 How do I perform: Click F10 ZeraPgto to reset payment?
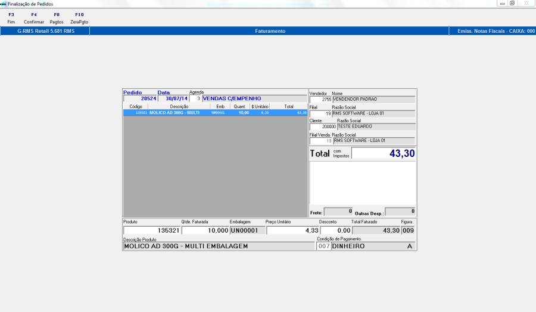pyautogui.click(x=79, y=18)
